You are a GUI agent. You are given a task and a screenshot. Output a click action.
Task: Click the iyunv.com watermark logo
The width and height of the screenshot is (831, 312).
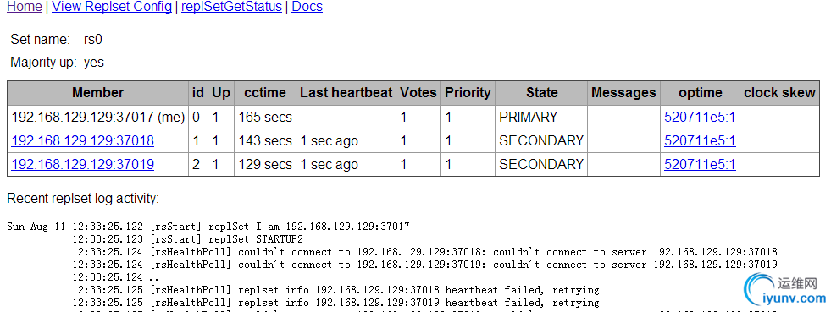click(786, 292)
